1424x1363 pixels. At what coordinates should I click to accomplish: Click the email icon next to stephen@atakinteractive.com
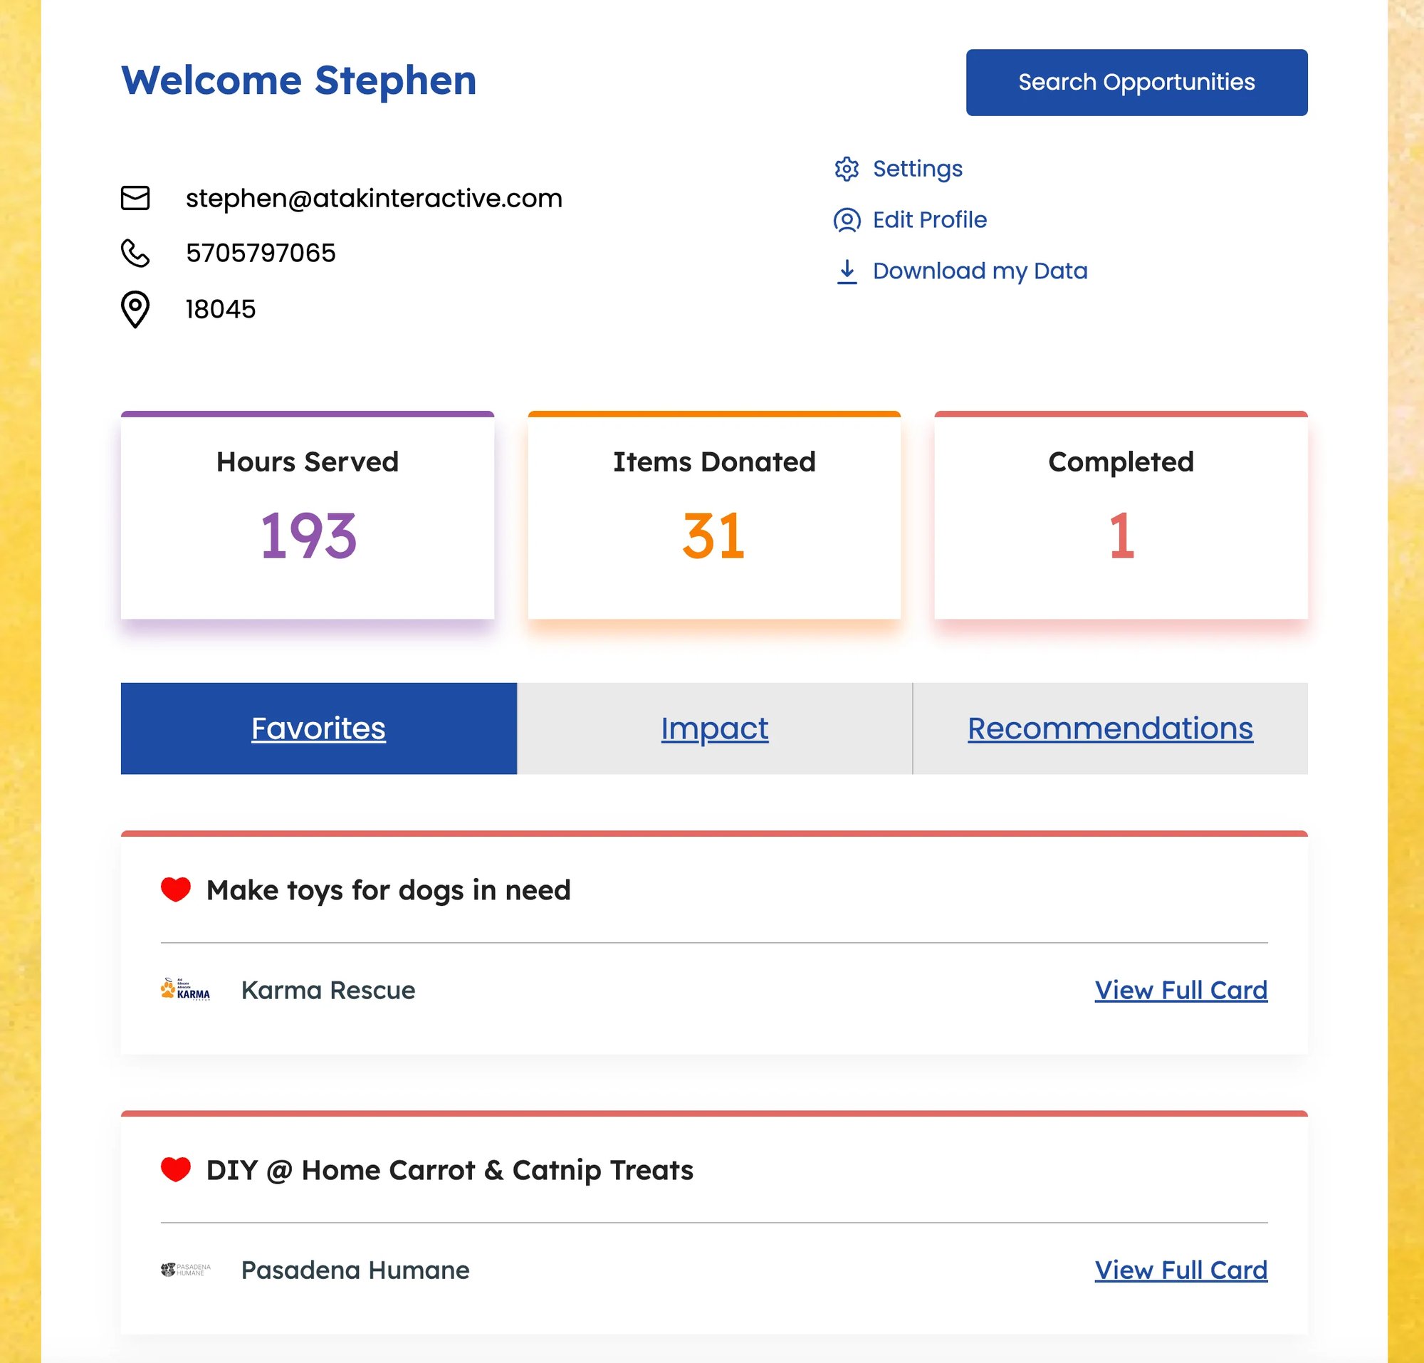coord(135,197)
